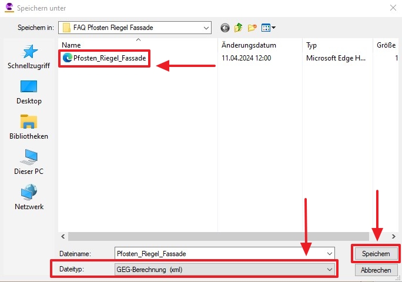402x282 pixels.
Task: Go up one folder level
Action: [x=238, y=28]
